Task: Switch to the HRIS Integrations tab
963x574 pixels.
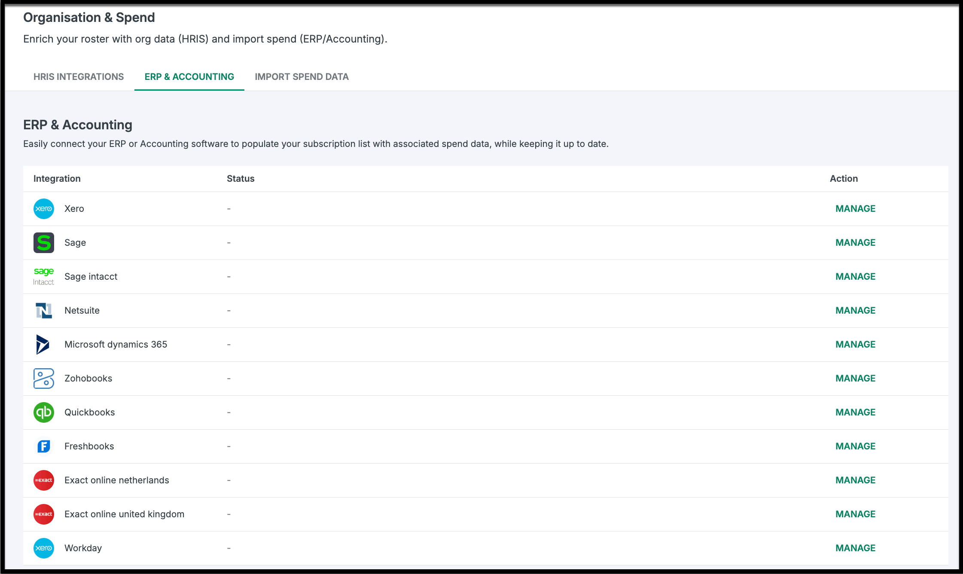Action: [79, 77]
